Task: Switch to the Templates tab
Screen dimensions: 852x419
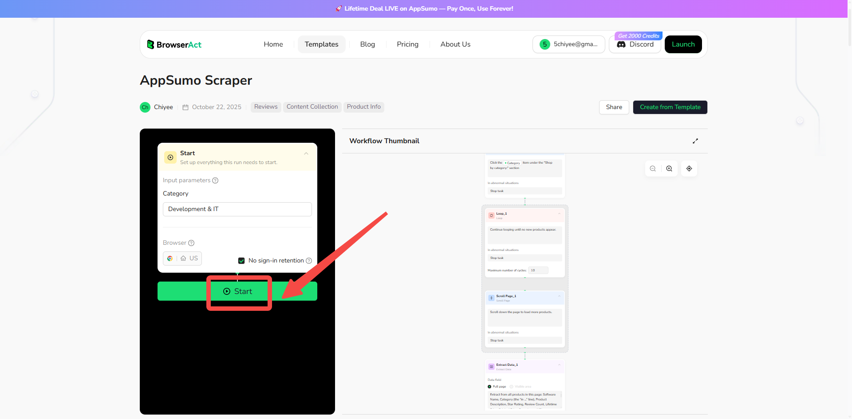Action: pos(321,44)
